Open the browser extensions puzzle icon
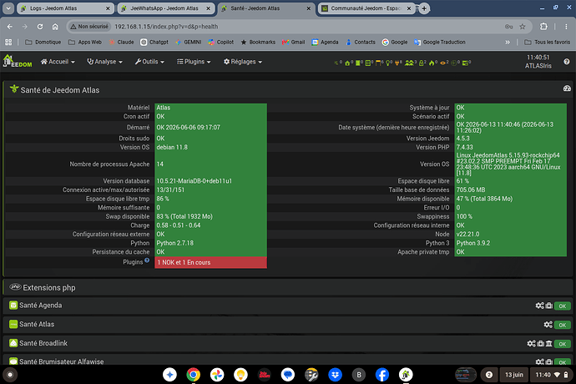This screenshot has height=384, width=576. (543, 27)
